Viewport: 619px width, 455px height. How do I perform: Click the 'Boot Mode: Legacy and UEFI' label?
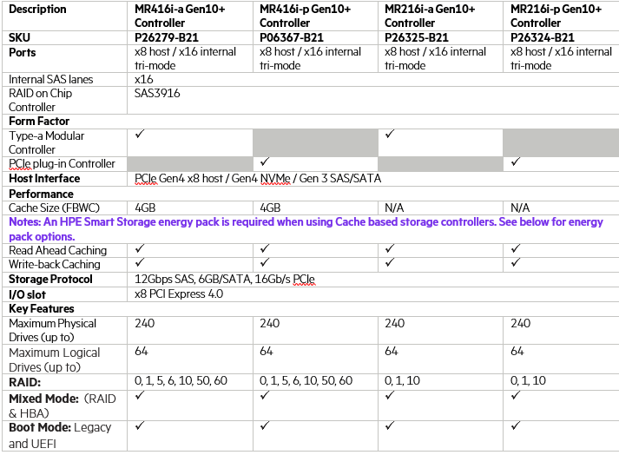tap(60, 435)
